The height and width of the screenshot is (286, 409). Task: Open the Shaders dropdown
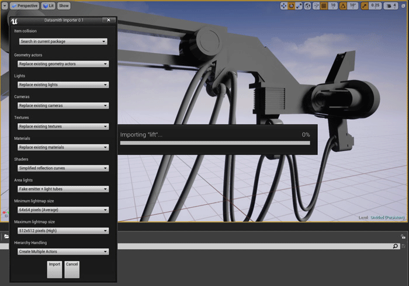click(x=63, y=168)
